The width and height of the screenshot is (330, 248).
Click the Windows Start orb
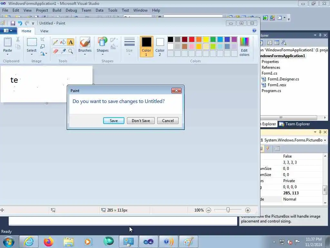click(9, 242)
